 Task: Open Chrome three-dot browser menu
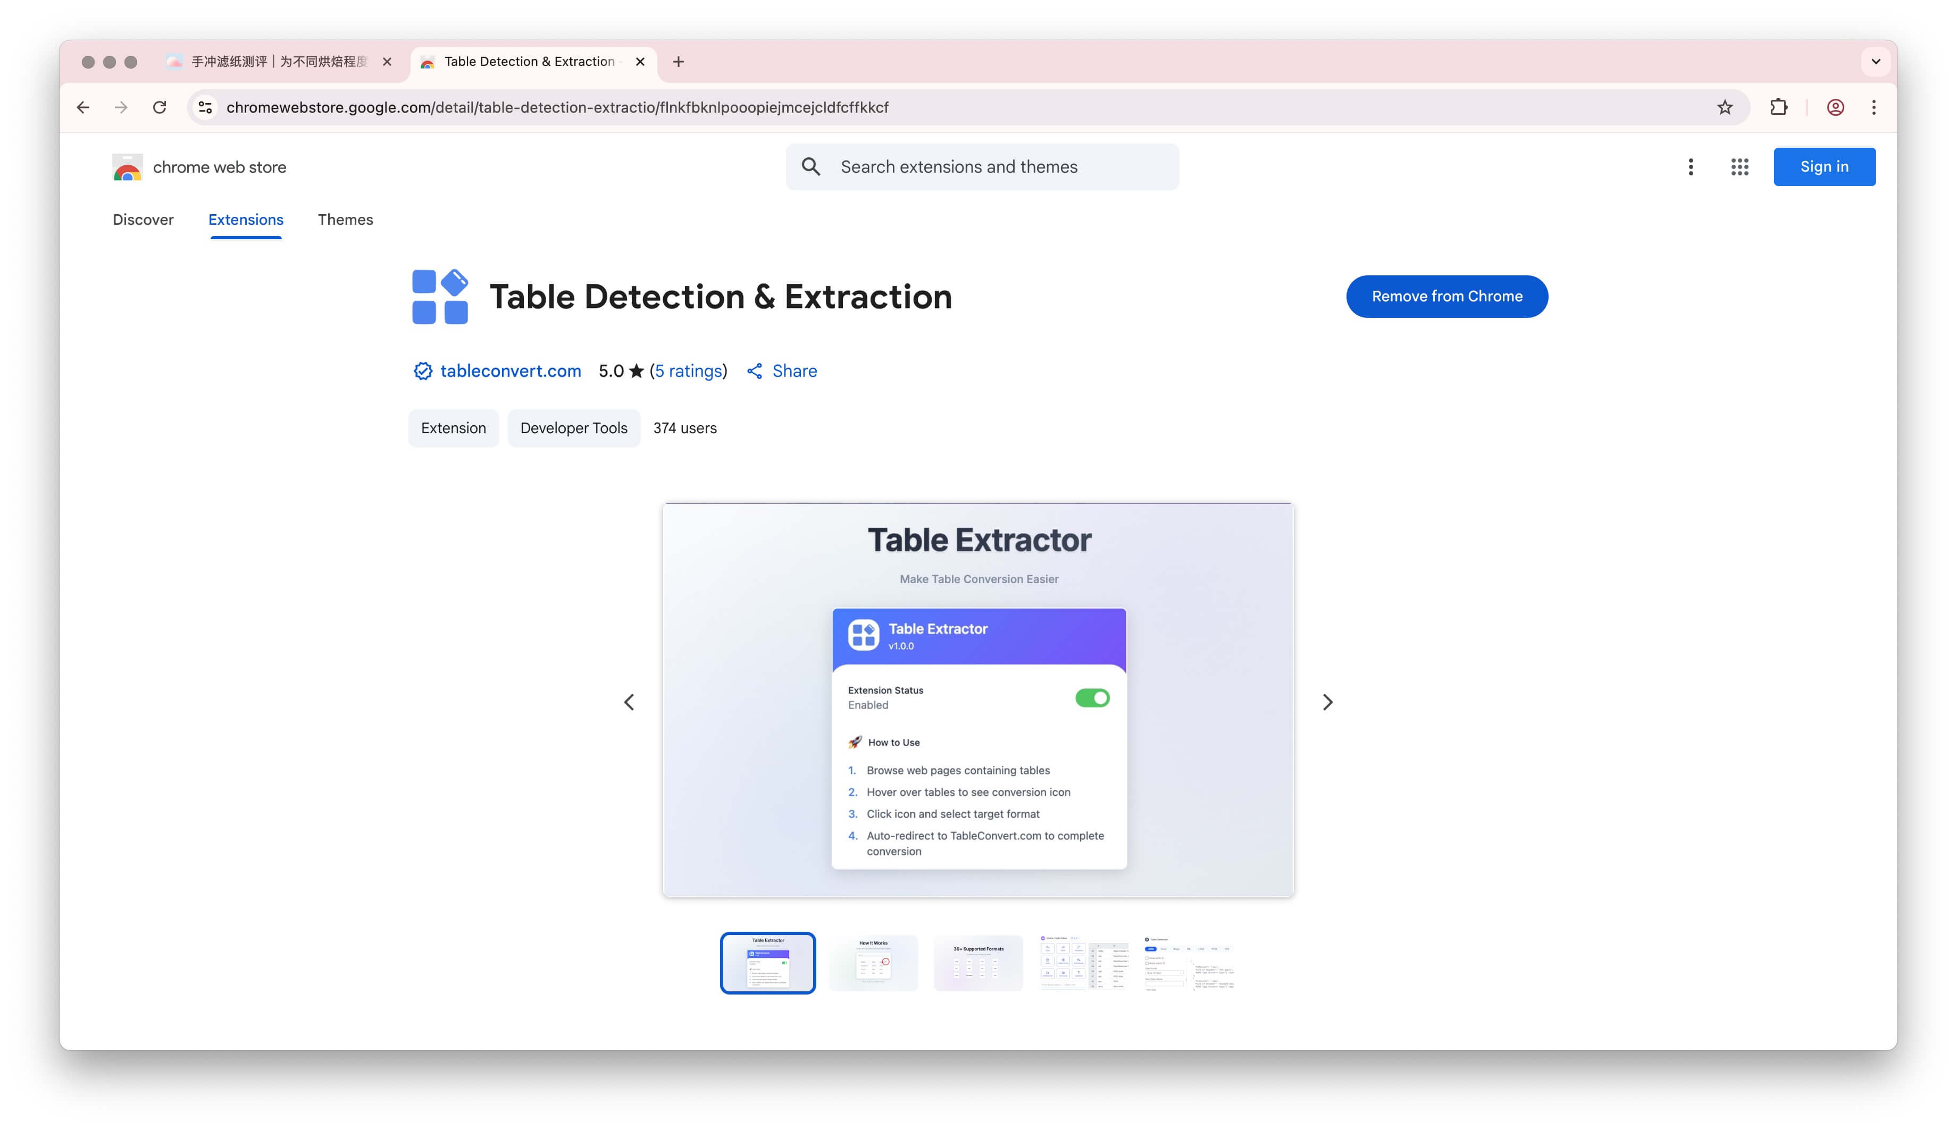[x=1873, y=107]
